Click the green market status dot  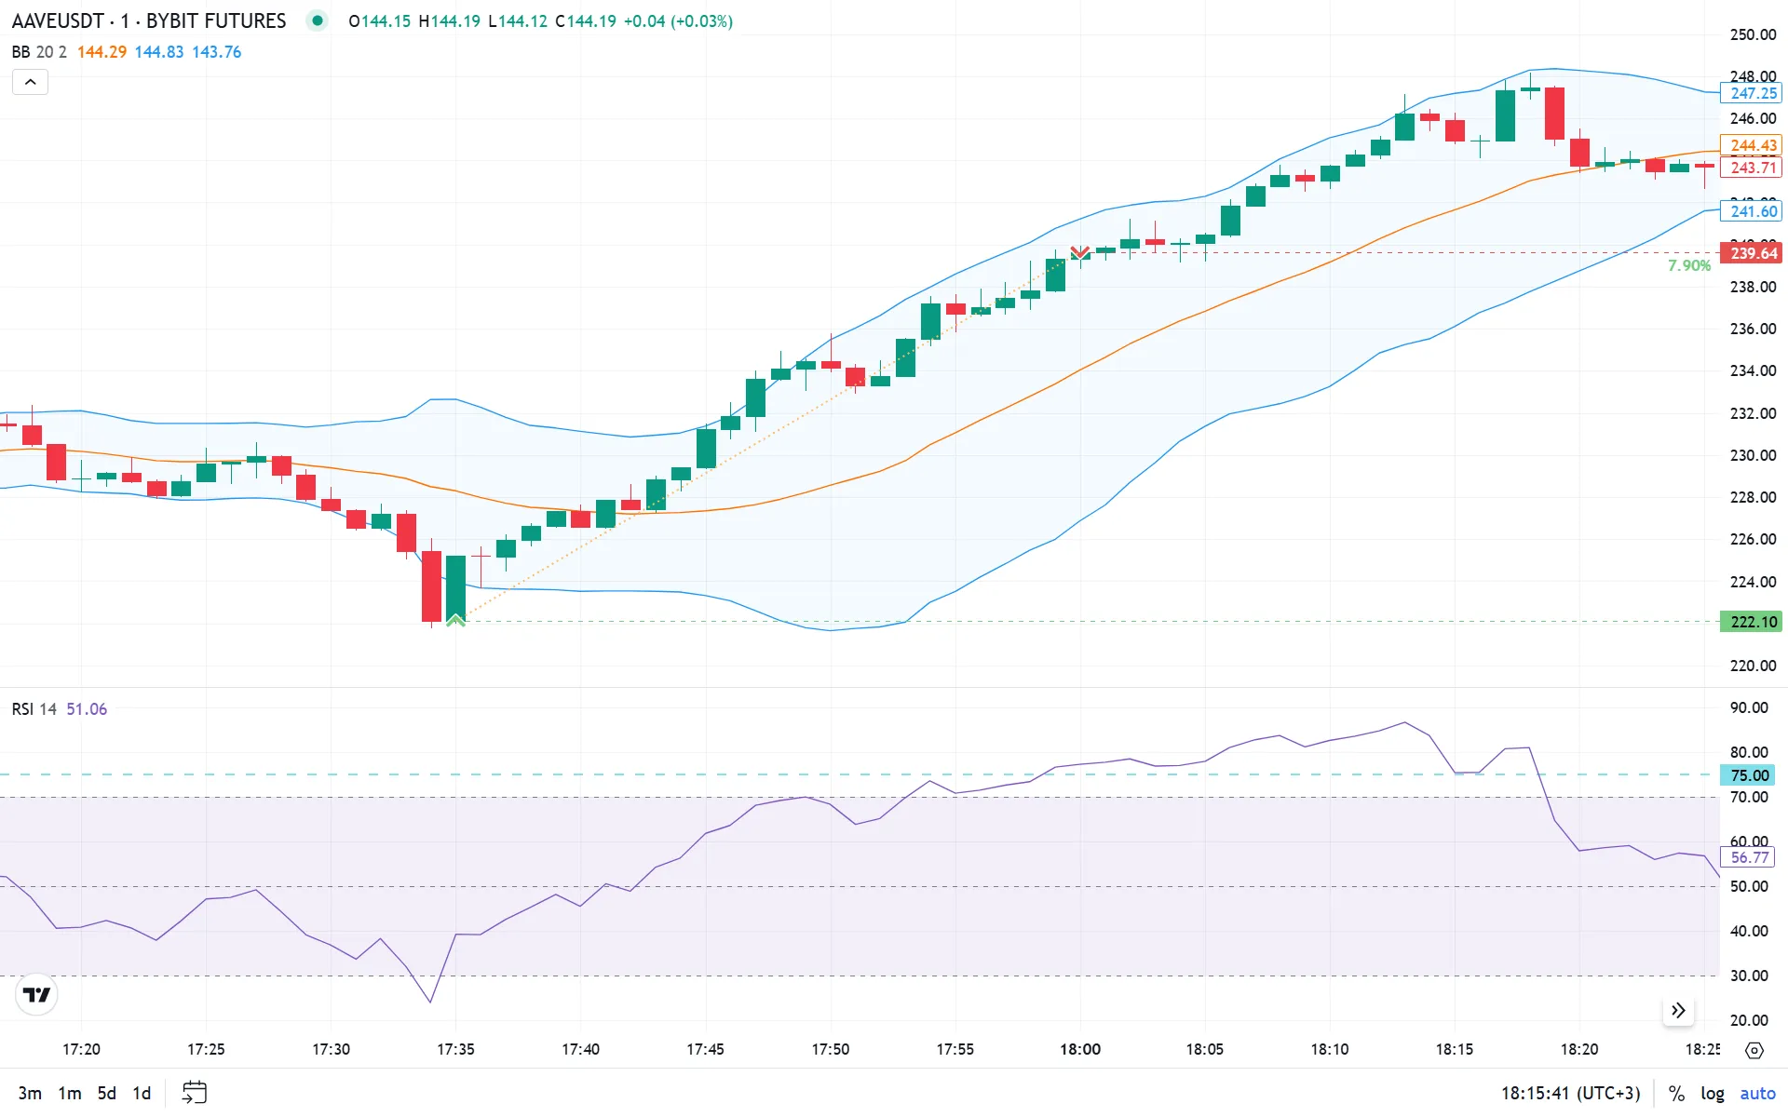point(318,20)
